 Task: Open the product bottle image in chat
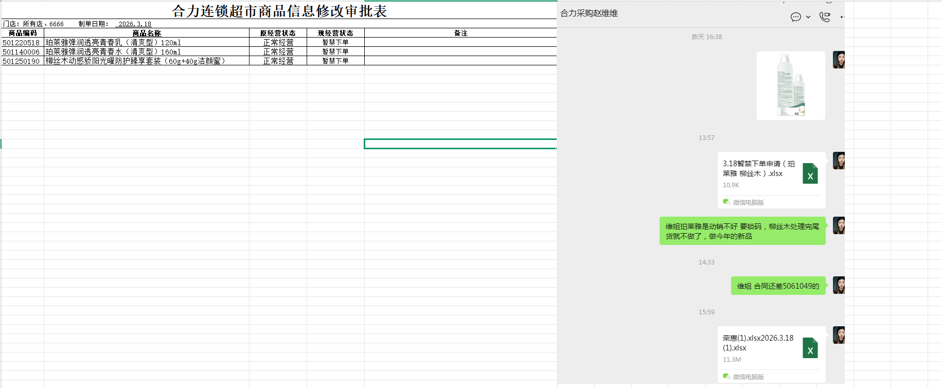pos(791,85)
